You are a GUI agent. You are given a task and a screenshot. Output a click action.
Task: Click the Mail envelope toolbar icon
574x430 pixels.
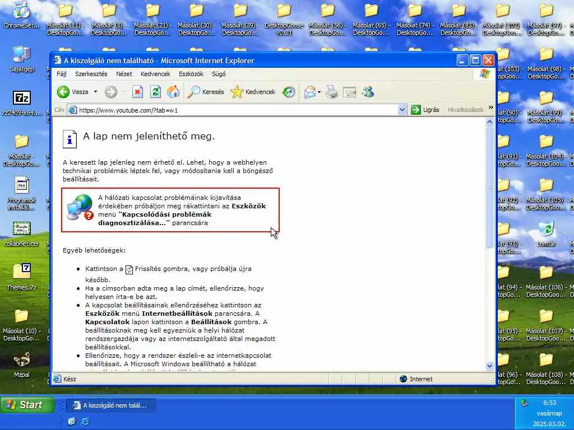pyautogui.click(x=309, y=92)
